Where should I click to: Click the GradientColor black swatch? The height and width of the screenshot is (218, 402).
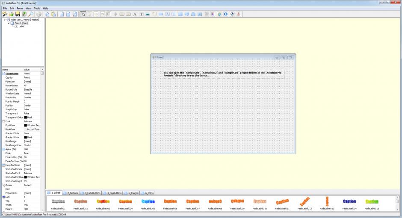click(25, 137)
